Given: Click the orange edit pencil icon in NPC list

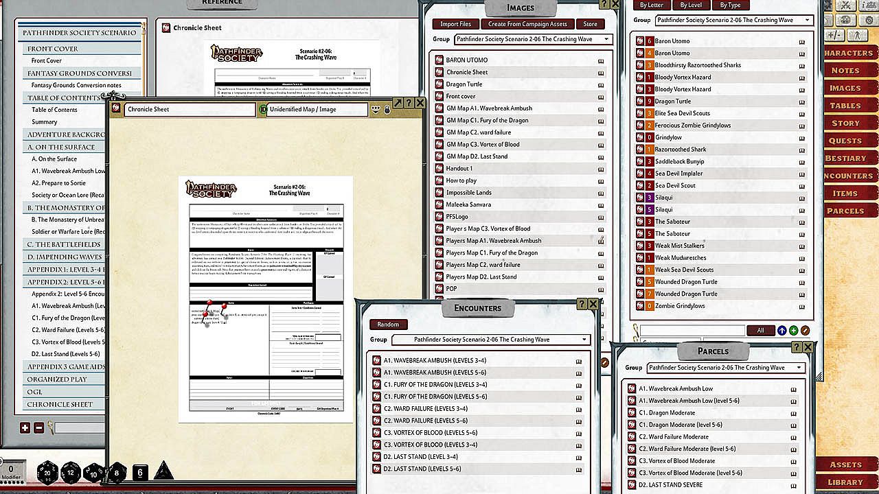Looking at the screenshot, I should click(x=805, y=331).
